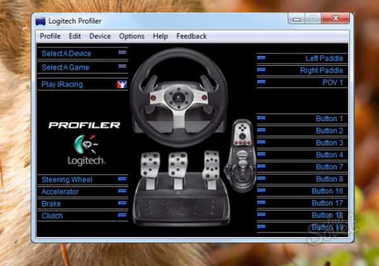The image size is (379, 266).
Task: Click the blue bars icon beside Steering Wheel
Action: [122, 179]
